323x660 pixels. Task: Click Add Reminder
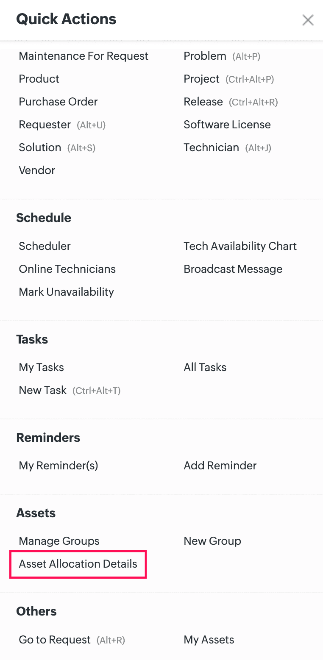tap(220, 466)
